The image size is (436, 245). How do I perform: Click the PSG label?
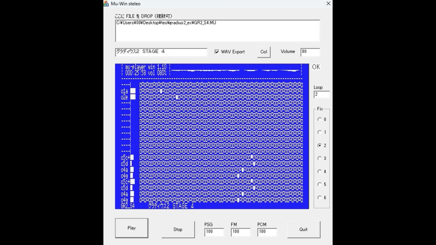point(208,225)
